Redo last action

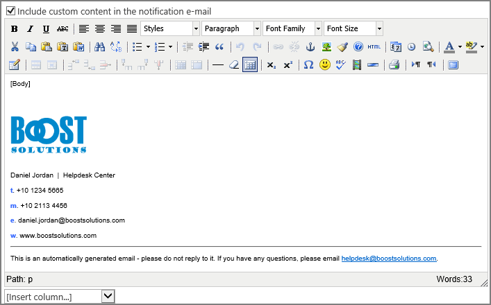click(x=257, y=47)
